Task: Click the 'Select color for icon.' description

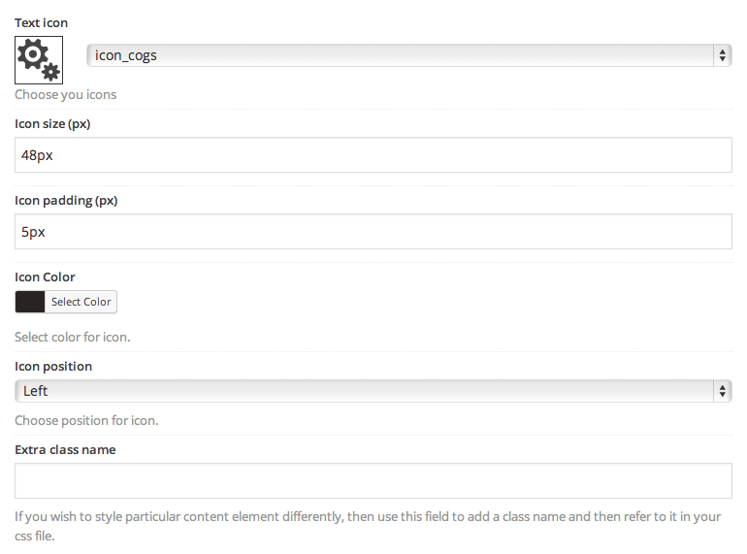Action: coord(73,338)
